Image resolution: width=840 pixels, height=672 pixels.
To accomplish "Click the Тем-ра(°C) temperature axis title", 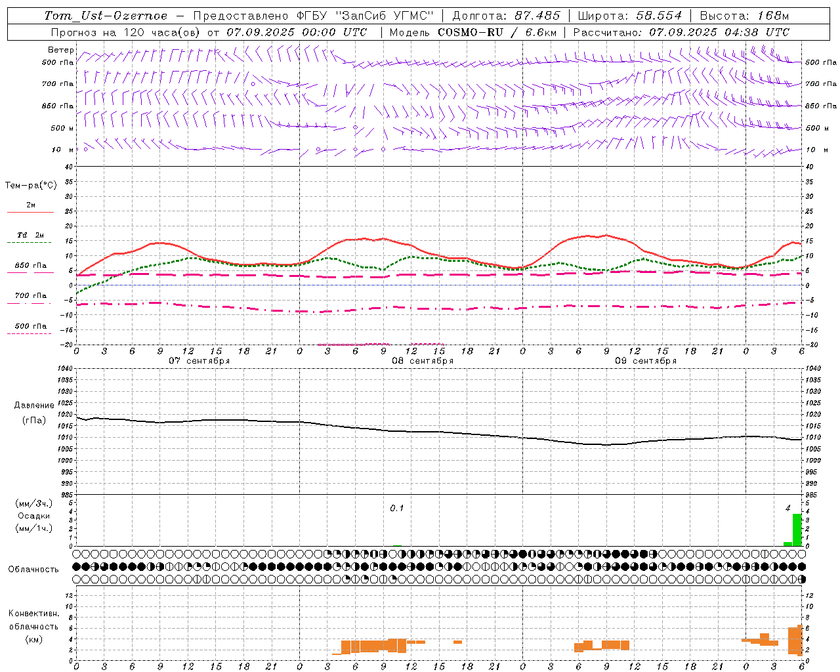I will pyautogui.click(x=31, y=186).
